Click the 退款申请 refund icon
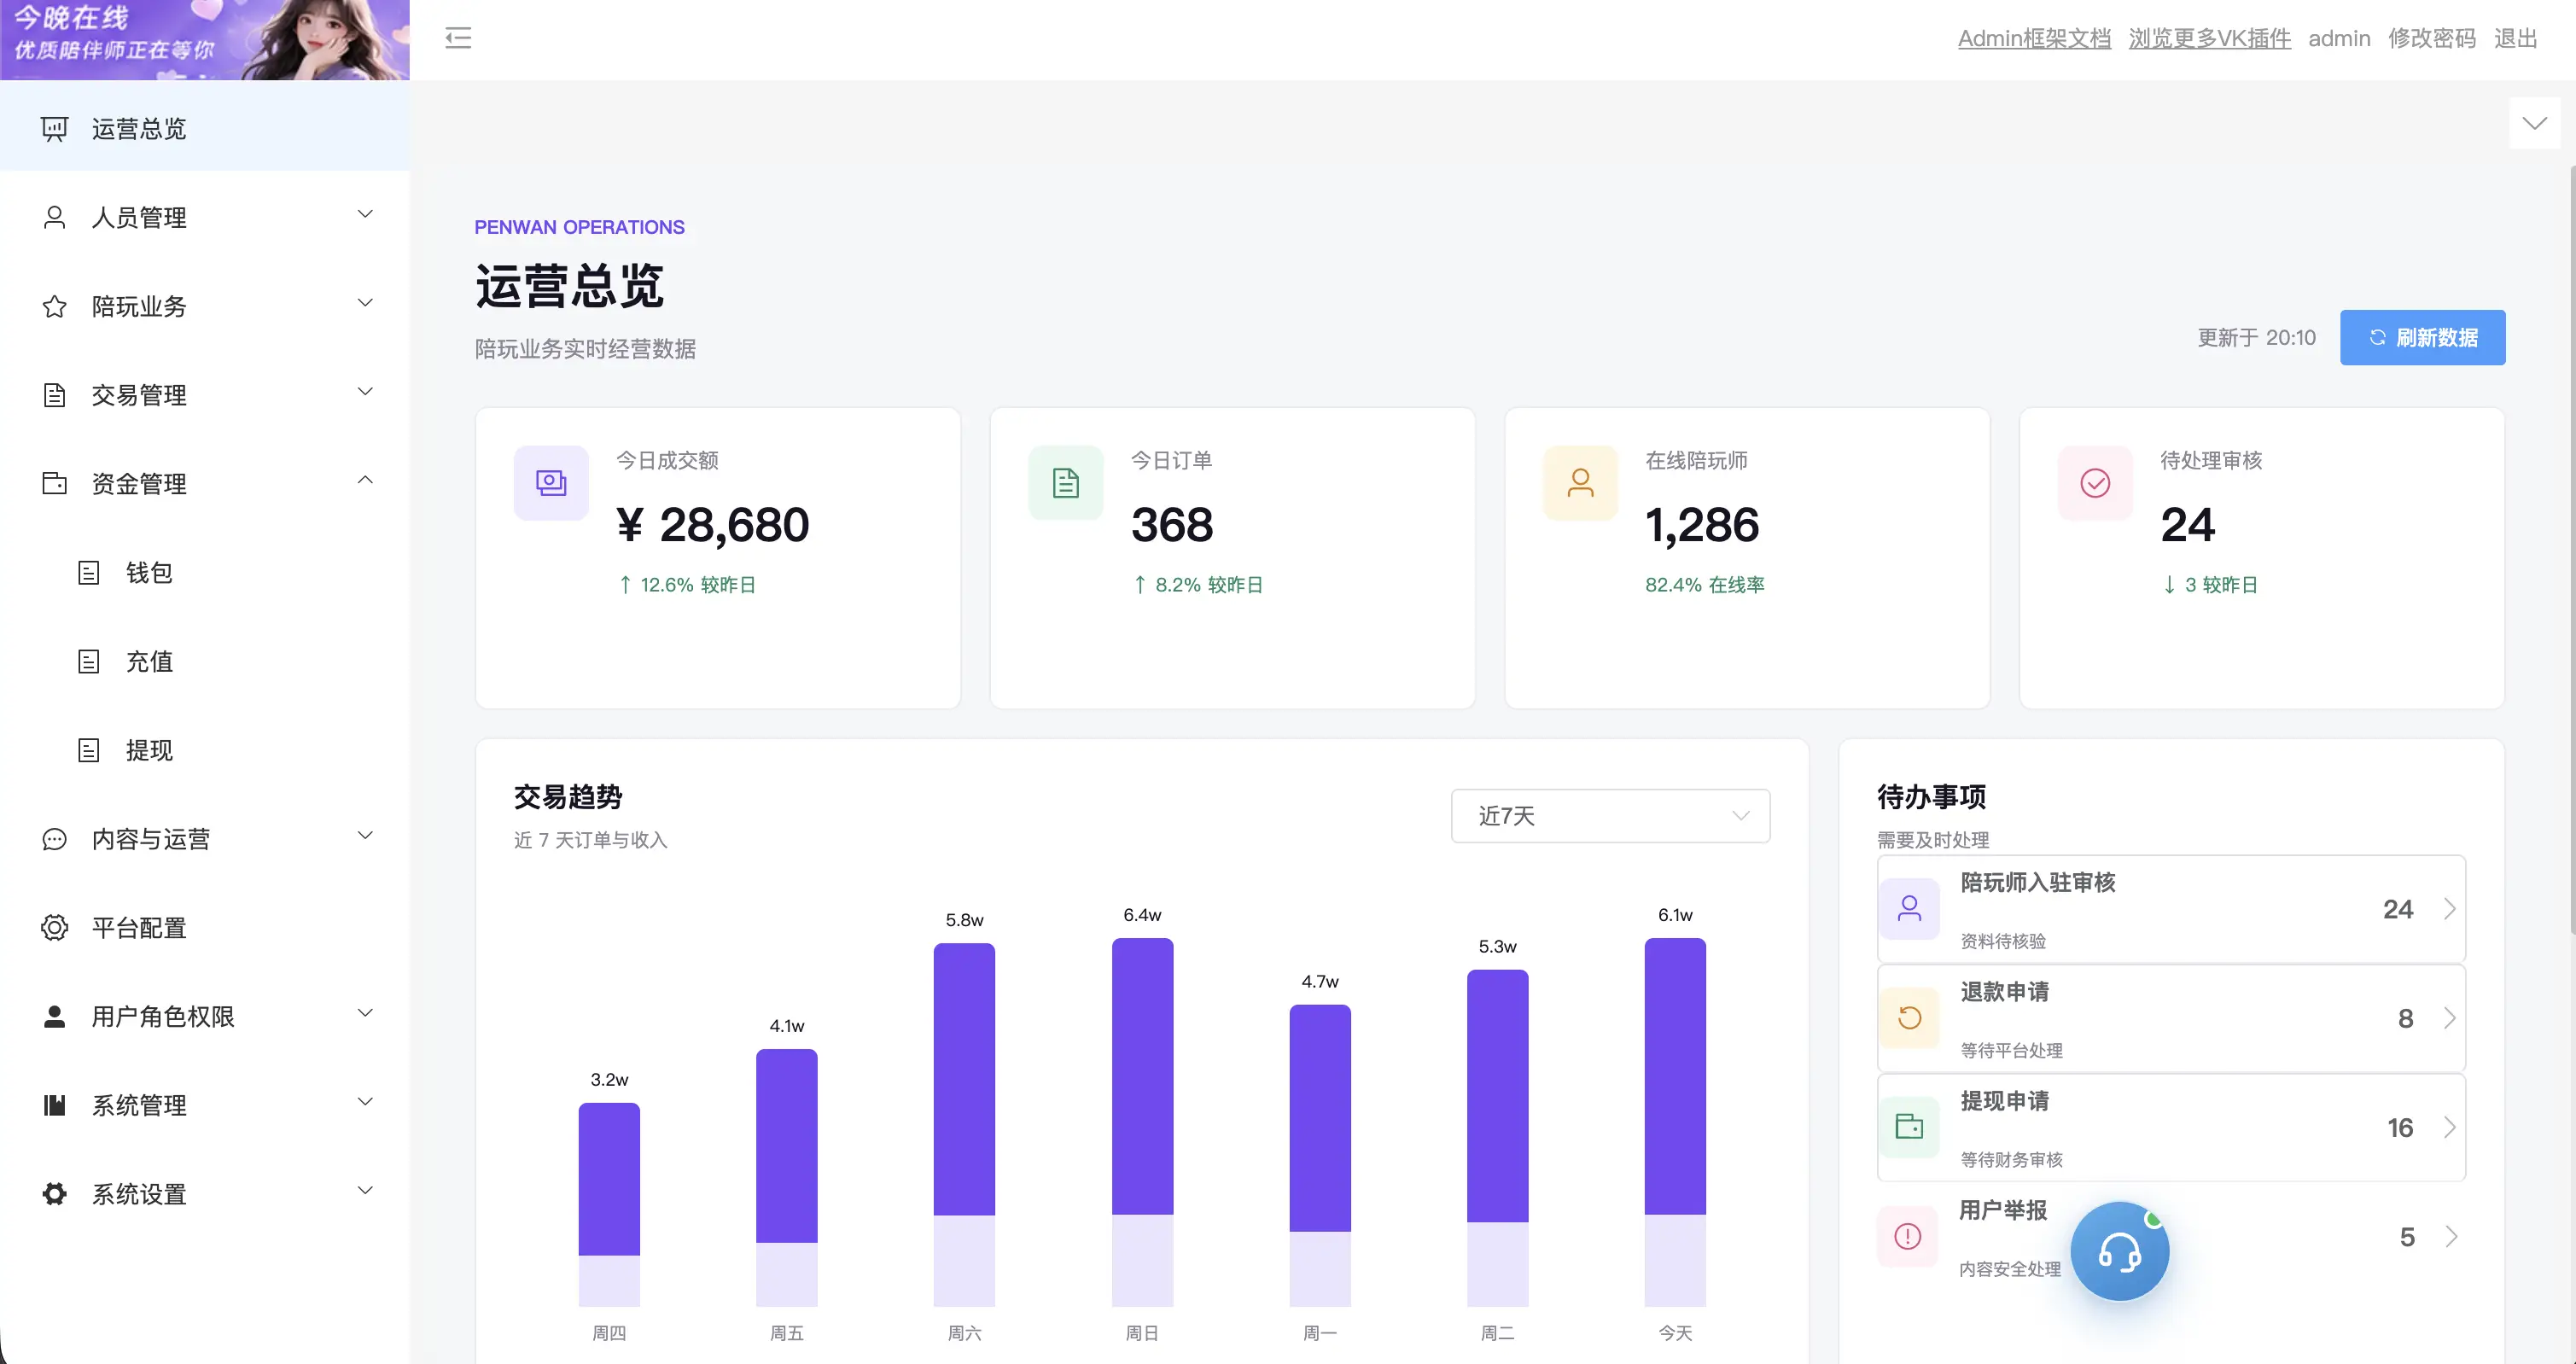Viewport: 2576px width, 1364px height. coord(1910,1018)
